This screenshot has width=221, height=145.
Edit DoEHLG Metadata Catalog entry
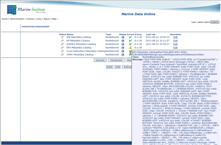click(176, 44)
